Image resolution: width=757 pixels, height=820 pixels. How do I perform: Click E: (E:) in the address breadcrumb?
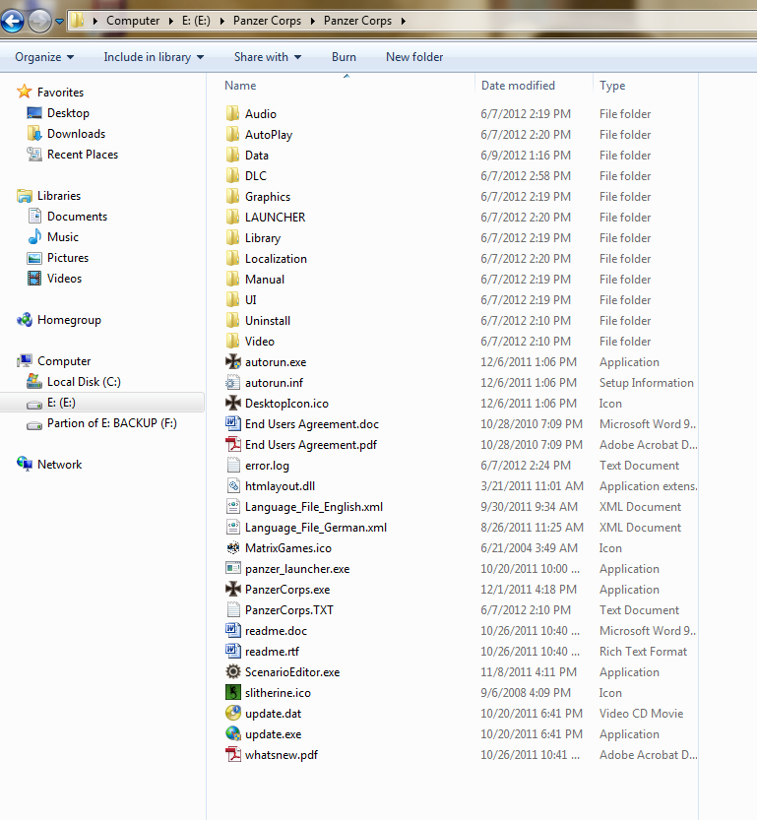coord(196,21)
